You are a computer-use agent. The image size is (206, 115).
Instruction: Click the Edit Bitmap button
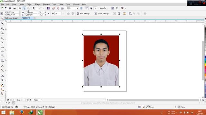tap(84, 13)
